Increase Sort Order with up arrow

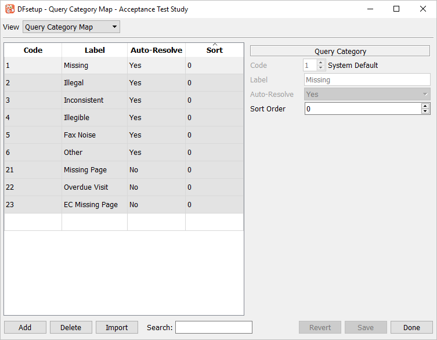click(425, 106)
